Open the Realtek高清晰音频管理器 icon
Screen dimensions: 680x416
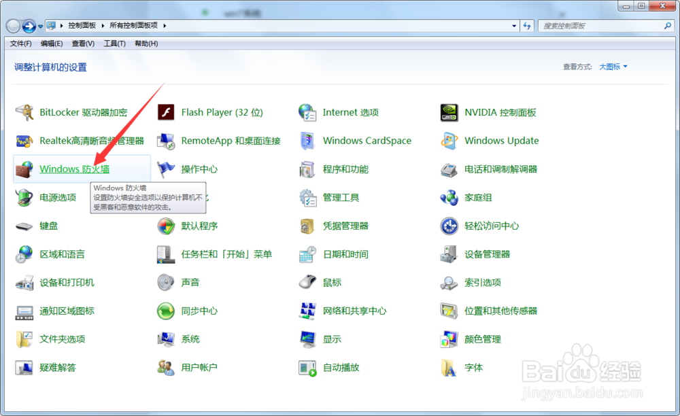[x=24, y=141]
